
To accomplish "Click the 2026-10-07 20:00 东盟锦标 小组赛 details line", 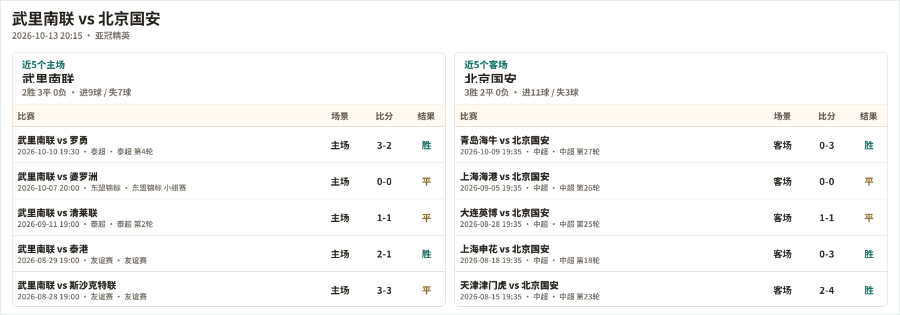I will pos(102,187).
